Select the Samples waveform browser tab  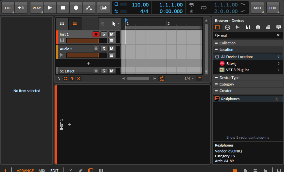coord(238,27)
